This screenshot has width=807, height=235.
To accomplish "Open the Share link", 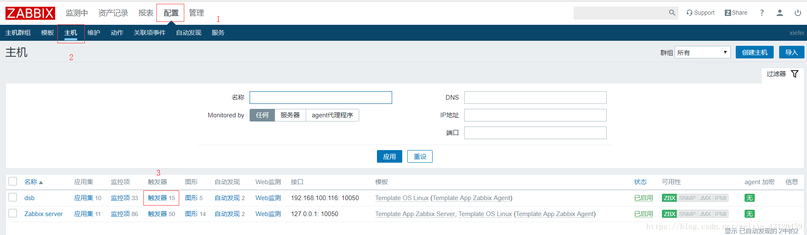I will tap(736, 13).
